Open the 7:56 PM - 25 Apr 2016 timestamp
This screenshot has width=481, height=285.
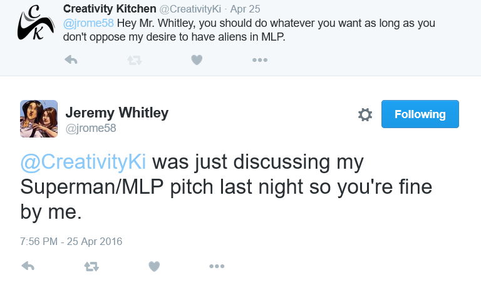(x=71, y=241)
